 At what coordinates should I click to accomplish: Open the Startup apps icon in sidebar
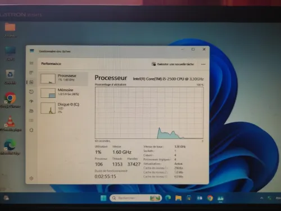31,101
